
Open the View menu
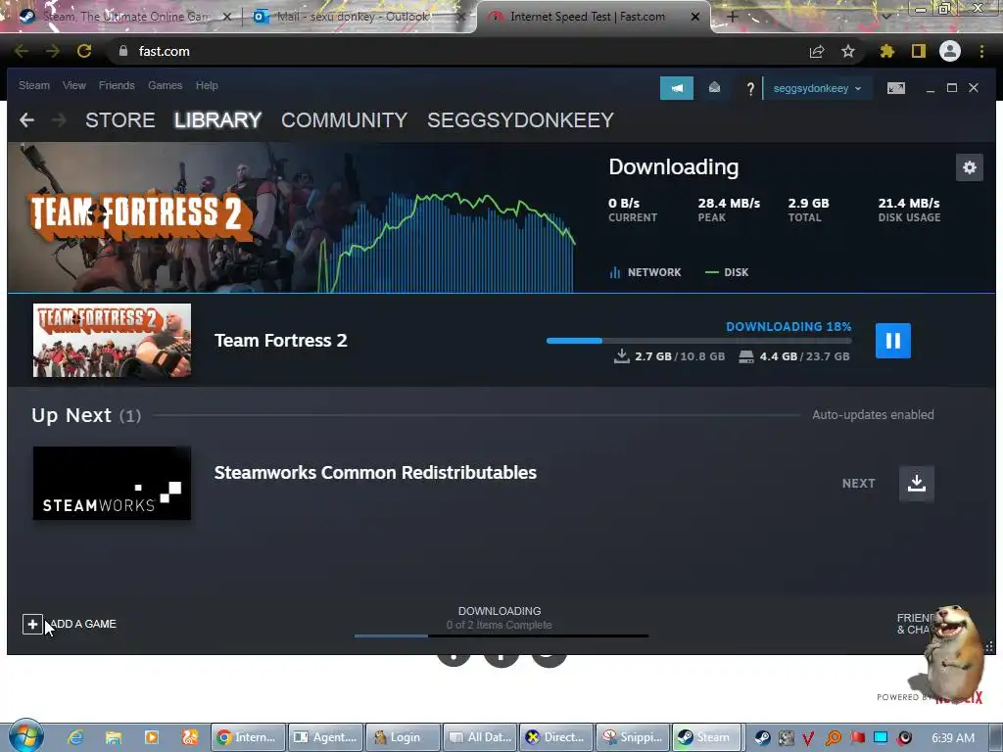pyautogui.click(x=74, y=85)
